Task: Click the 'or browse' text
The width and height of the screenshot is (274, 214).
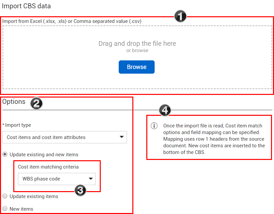Action: point(137,51)
